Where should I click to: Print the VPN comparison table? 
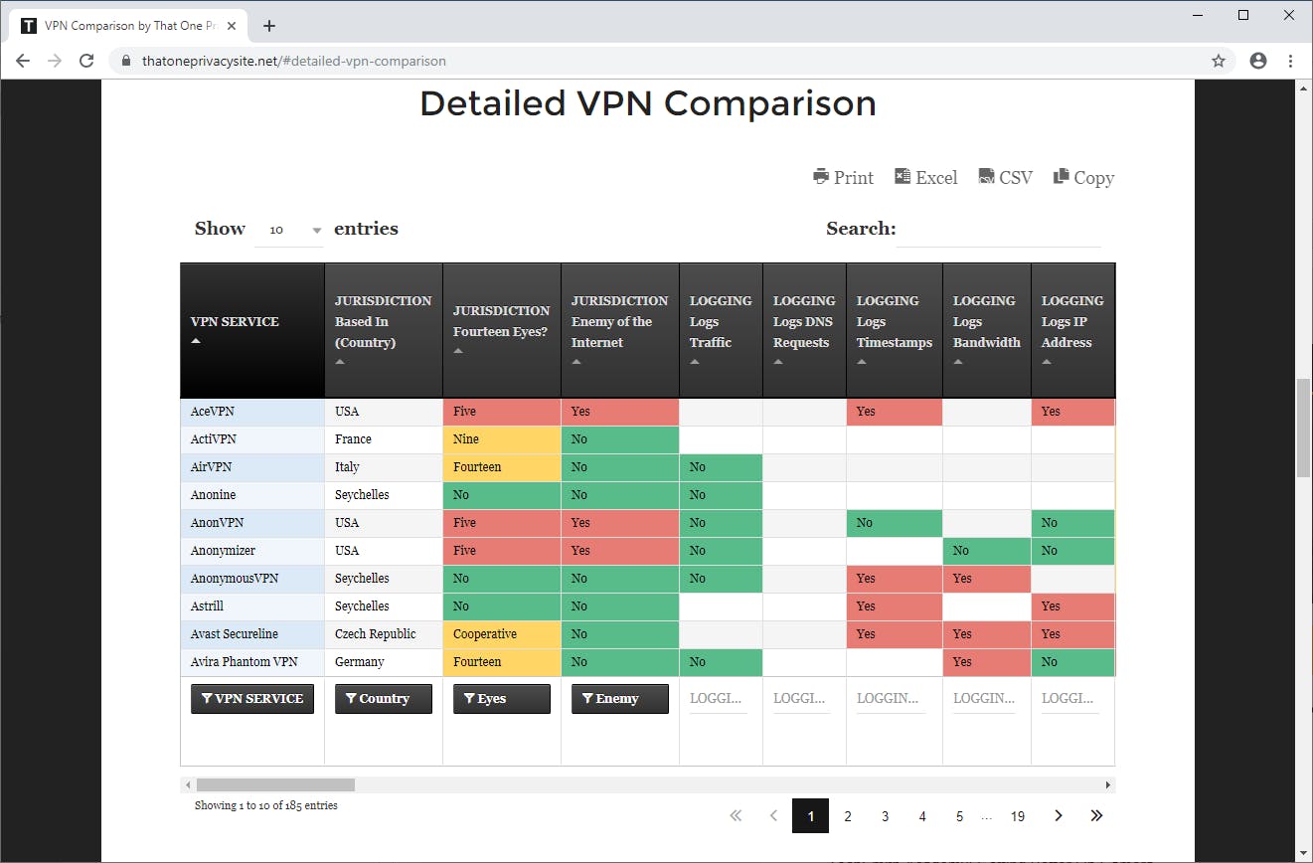pos(843,177)
